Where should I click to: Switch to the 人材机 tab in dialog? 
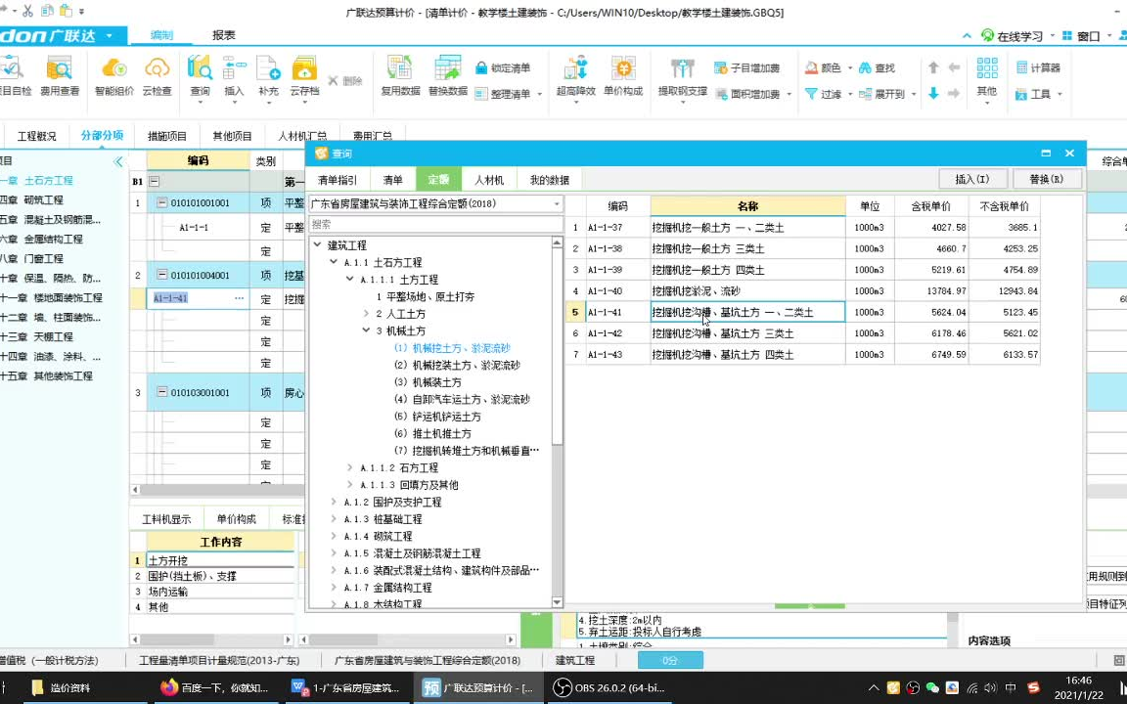click(x=489, y=179)
